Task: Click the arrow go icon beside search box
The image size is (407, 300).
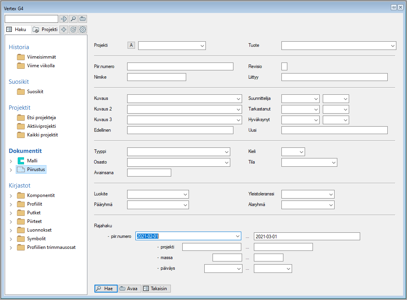Action: [x=64, y=19]
